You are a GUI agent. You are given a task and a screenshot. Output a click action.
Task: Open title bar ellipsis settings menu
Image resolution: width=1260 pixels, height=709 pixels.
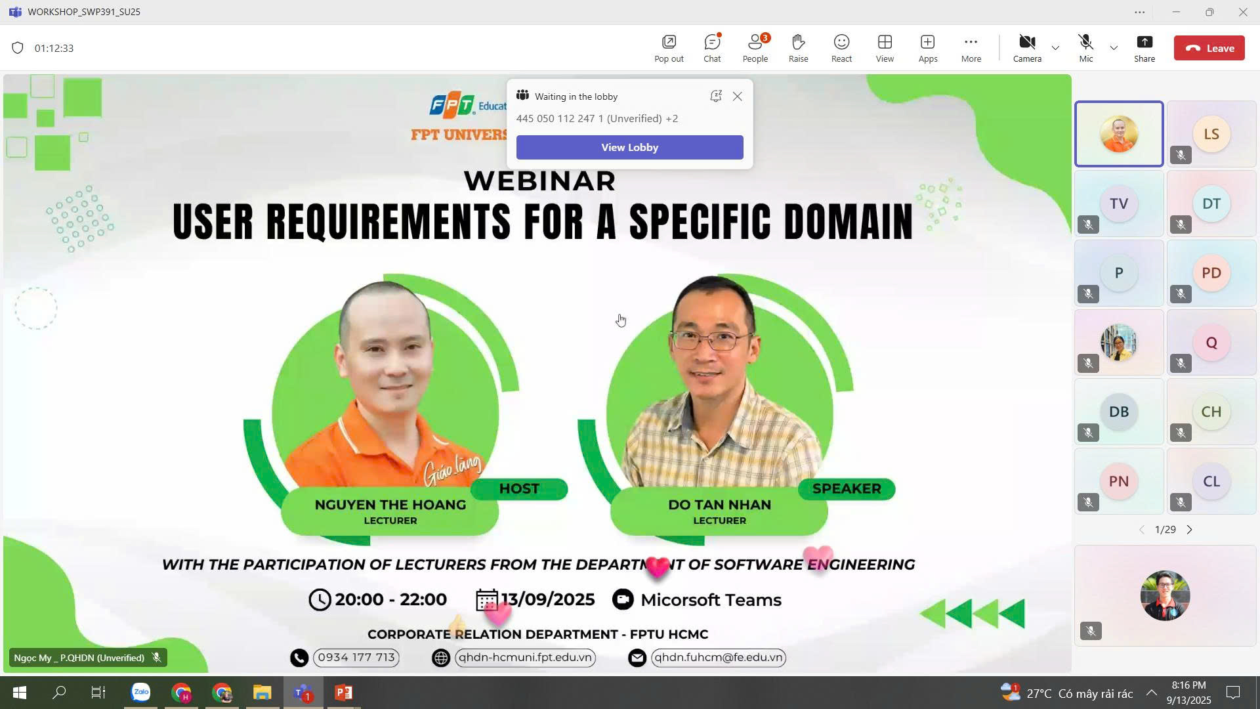1139,12
